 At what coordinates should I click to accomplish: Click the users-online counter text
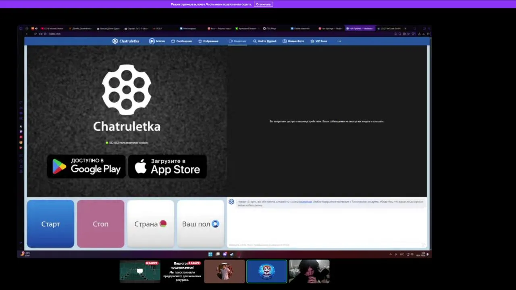[127, 143]
